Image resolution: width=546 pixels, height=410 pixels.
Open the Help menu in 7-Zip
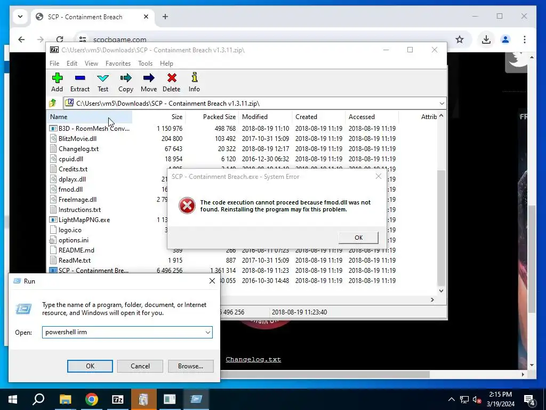tap(166, 64)
